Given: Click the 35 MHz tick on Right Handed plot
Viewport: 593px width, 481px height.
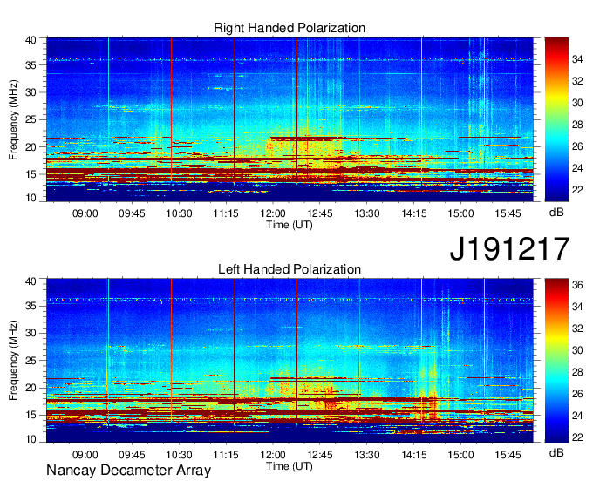Looking at the screenshot, I should (31, 65).
